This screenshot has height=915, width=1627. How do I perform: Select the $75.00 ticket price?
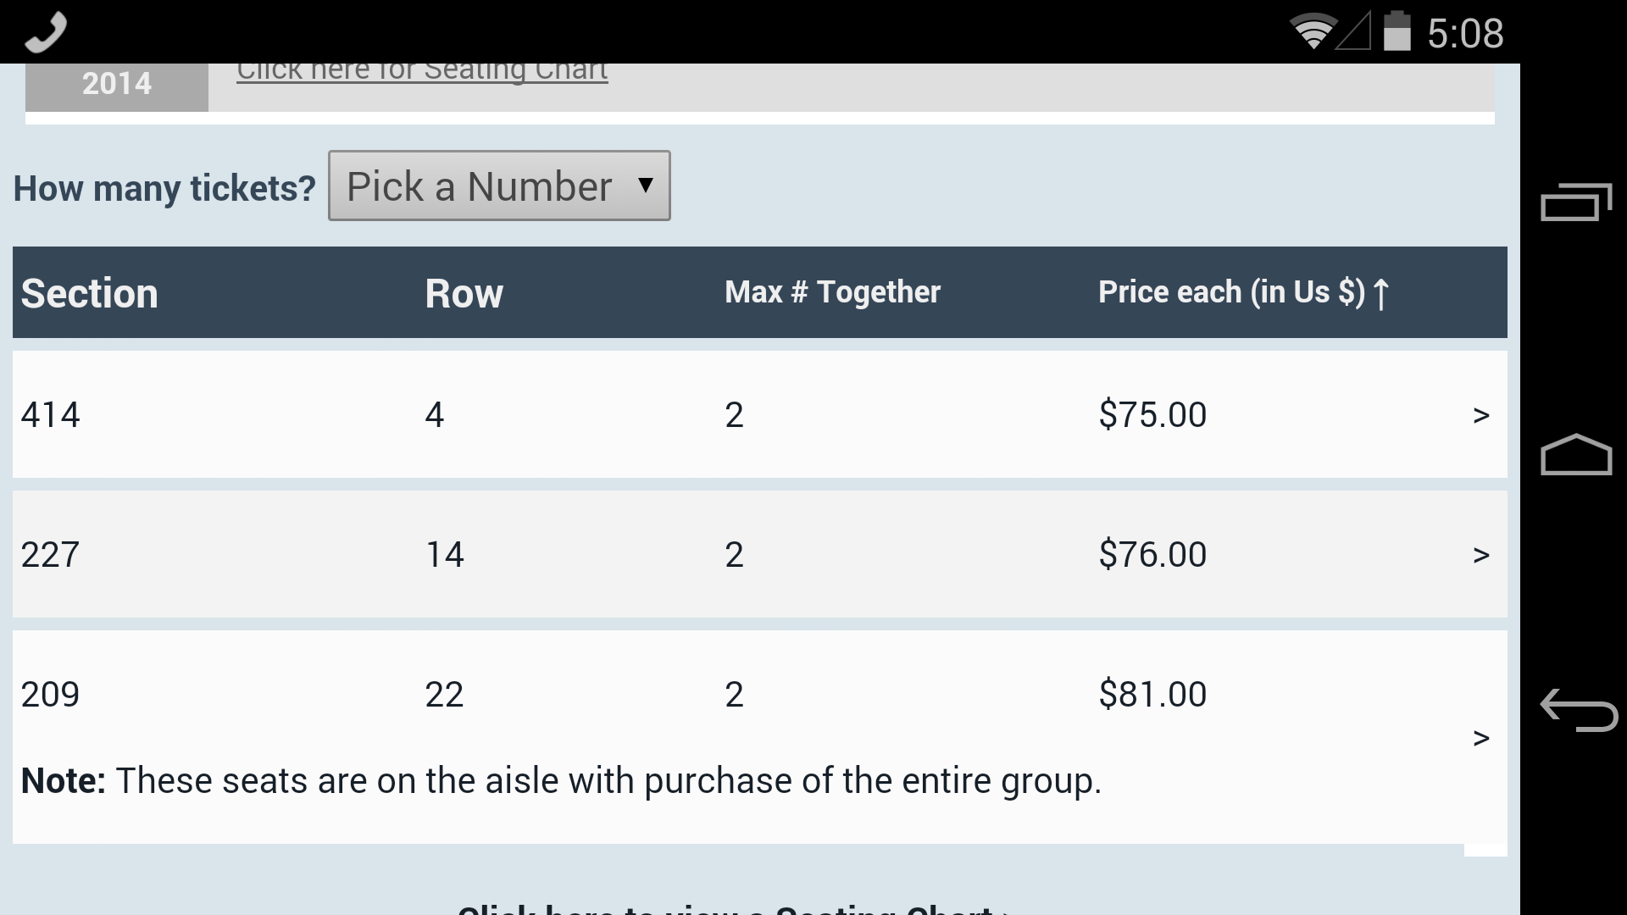1152,415
